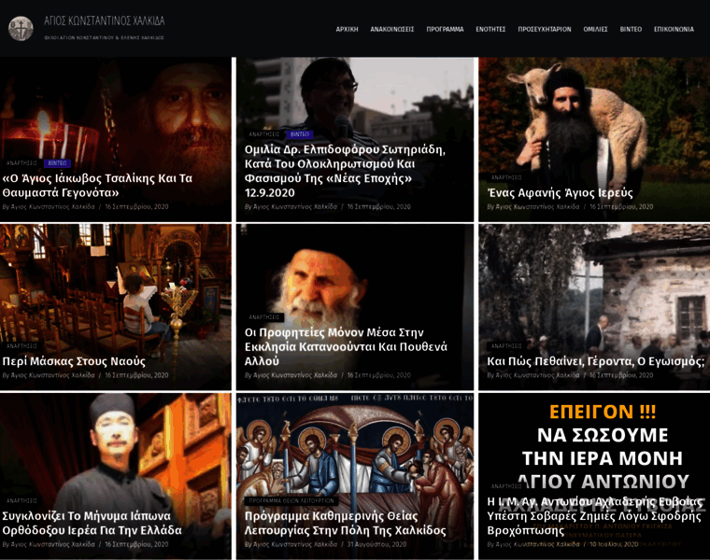The width and height of the screenshot is (710, 560).
Task: Click date 31 Αυγούστου, 2020 under Πρόγραμμα Λειτουργίας
Action: [376, 544]
